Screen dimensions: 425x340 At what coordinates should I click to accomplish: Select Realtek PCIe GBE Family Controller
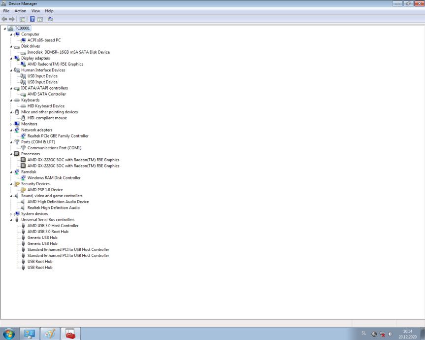[58, 136]
